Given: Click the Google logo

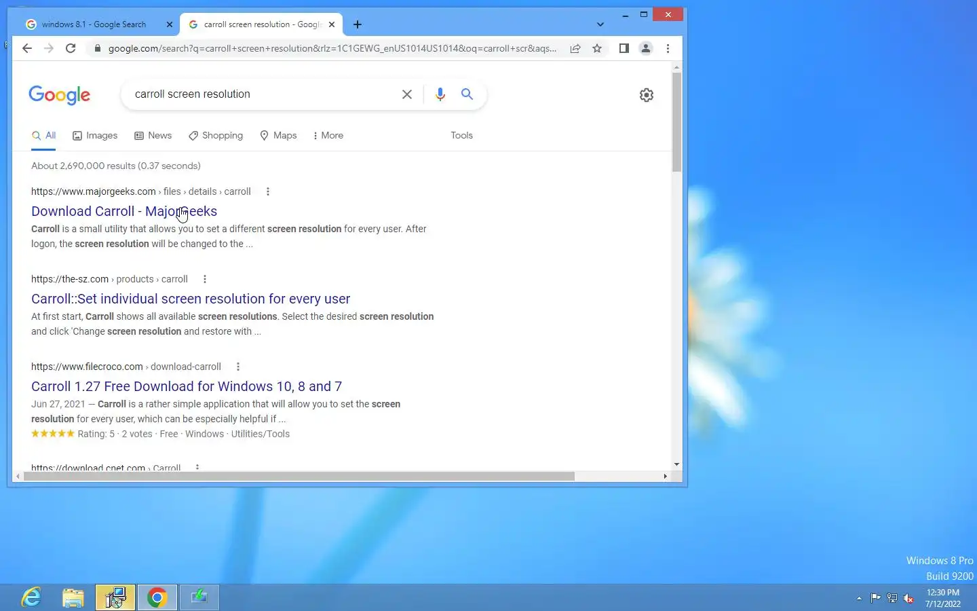Looking at the screenshot, I should (60, 95).
